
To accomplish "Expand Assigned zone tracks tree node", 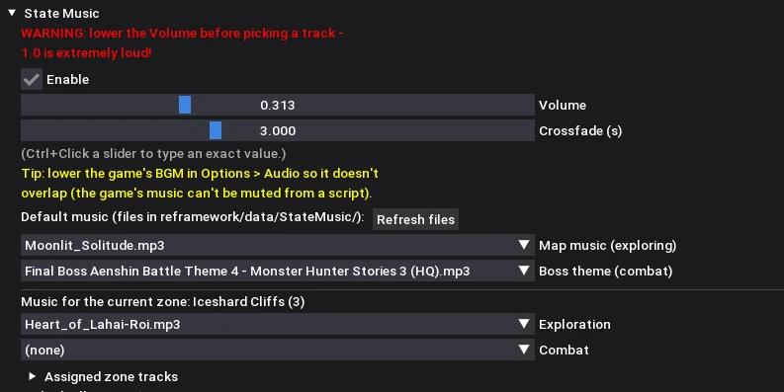I will [x=32, y=376].
